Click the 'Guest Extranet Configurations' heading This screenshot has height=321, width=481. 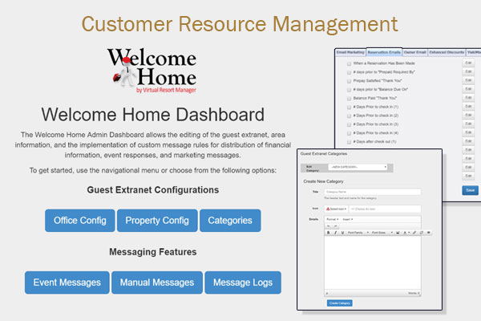[x=153, y=190]
